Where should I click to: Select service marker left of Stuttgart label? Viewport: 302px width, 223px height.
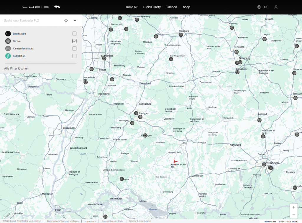pyautogui.click(x=136, y=113)
